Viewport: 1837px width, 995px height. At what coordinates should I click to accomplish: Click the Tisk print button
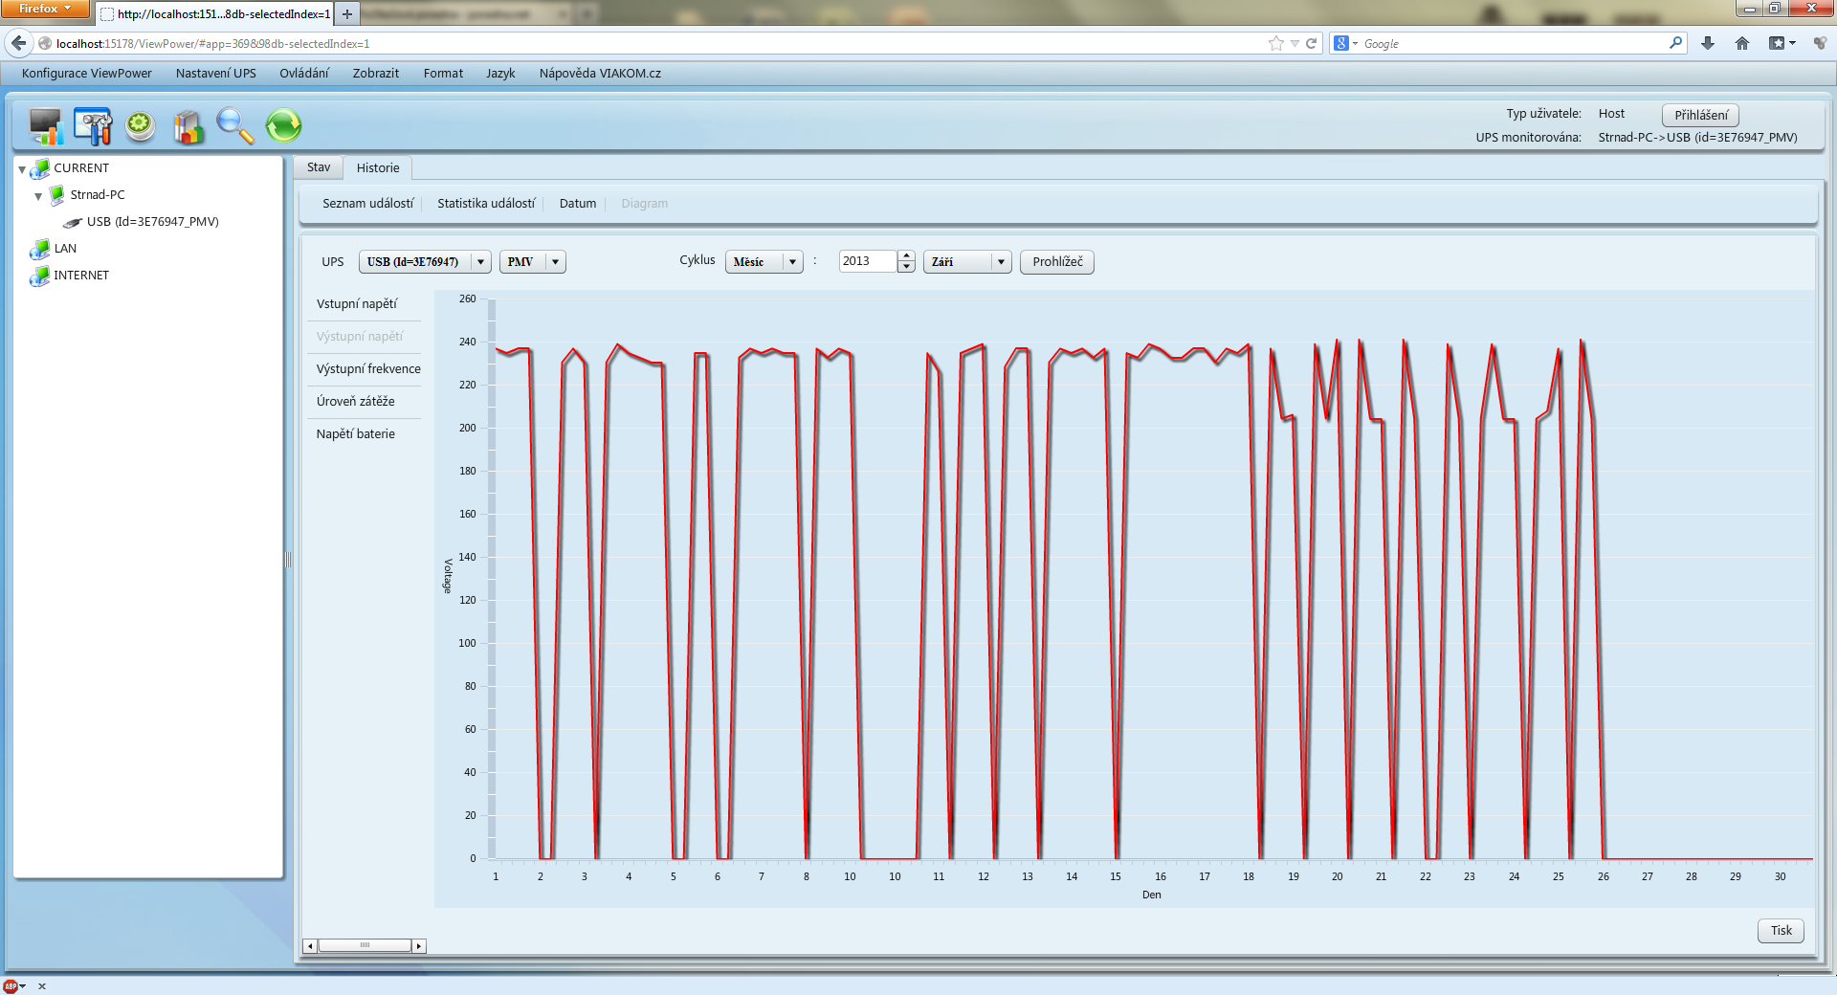[1781, 931]
